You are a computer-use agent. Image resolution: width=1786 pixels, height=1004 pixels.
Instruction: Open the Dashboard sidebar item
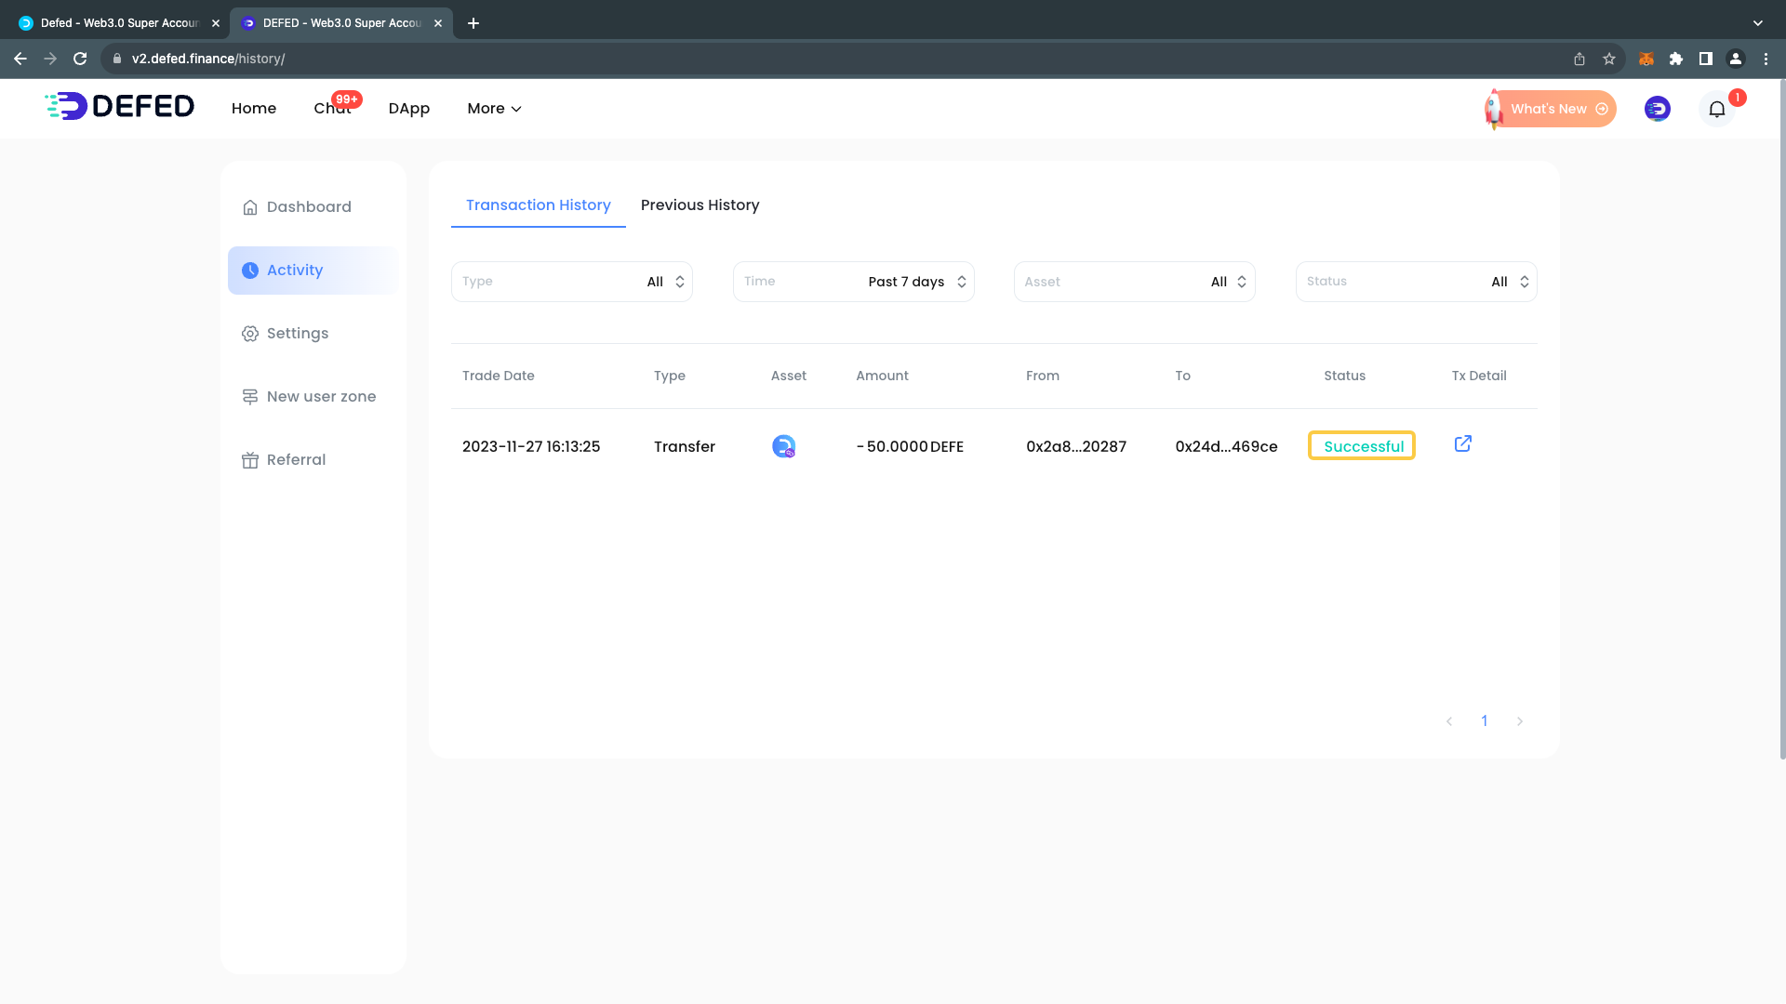tap(308, 207)
